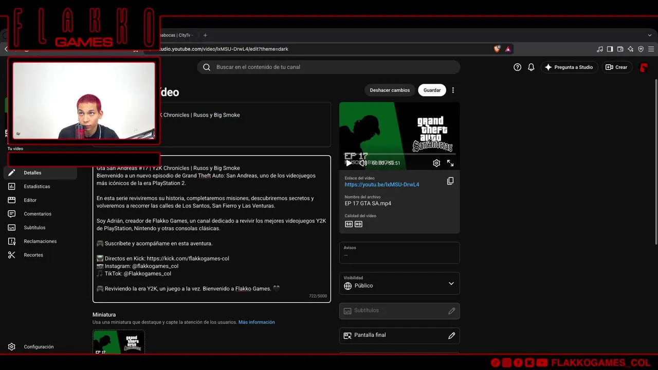
Task: Open the Brave Shields icon
Action: 497,49
